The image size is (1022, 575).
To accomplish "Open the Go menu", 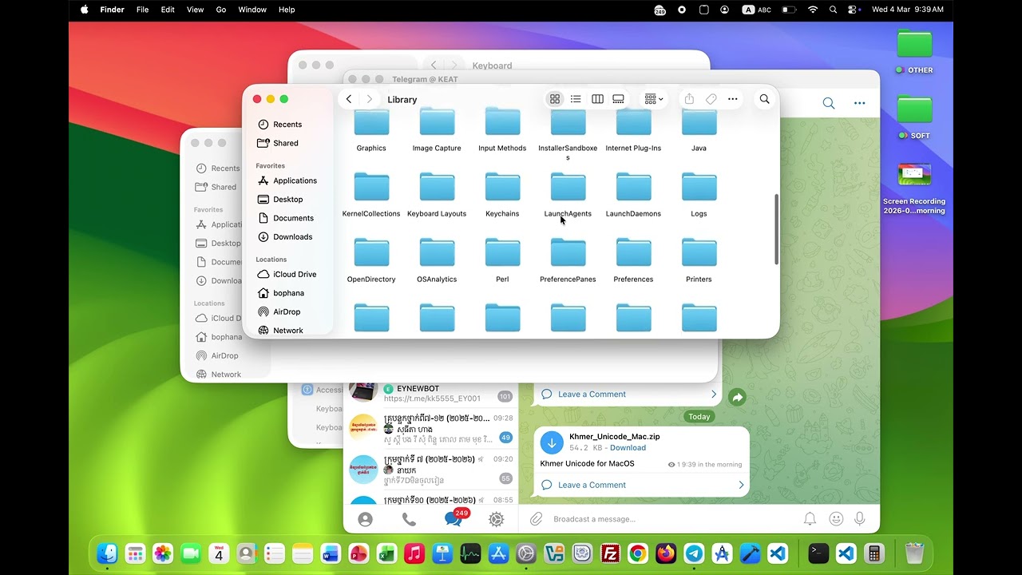I will [221, 10].
